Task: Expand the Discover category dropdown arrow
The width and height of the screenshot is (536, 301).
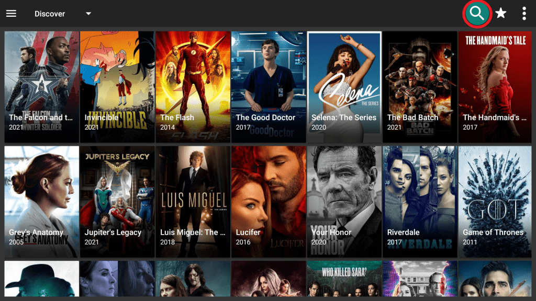Action: pyautogui.click(x=88, y=14)
